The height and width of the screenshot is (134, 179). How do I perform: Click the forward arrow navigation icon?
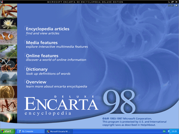172,5
